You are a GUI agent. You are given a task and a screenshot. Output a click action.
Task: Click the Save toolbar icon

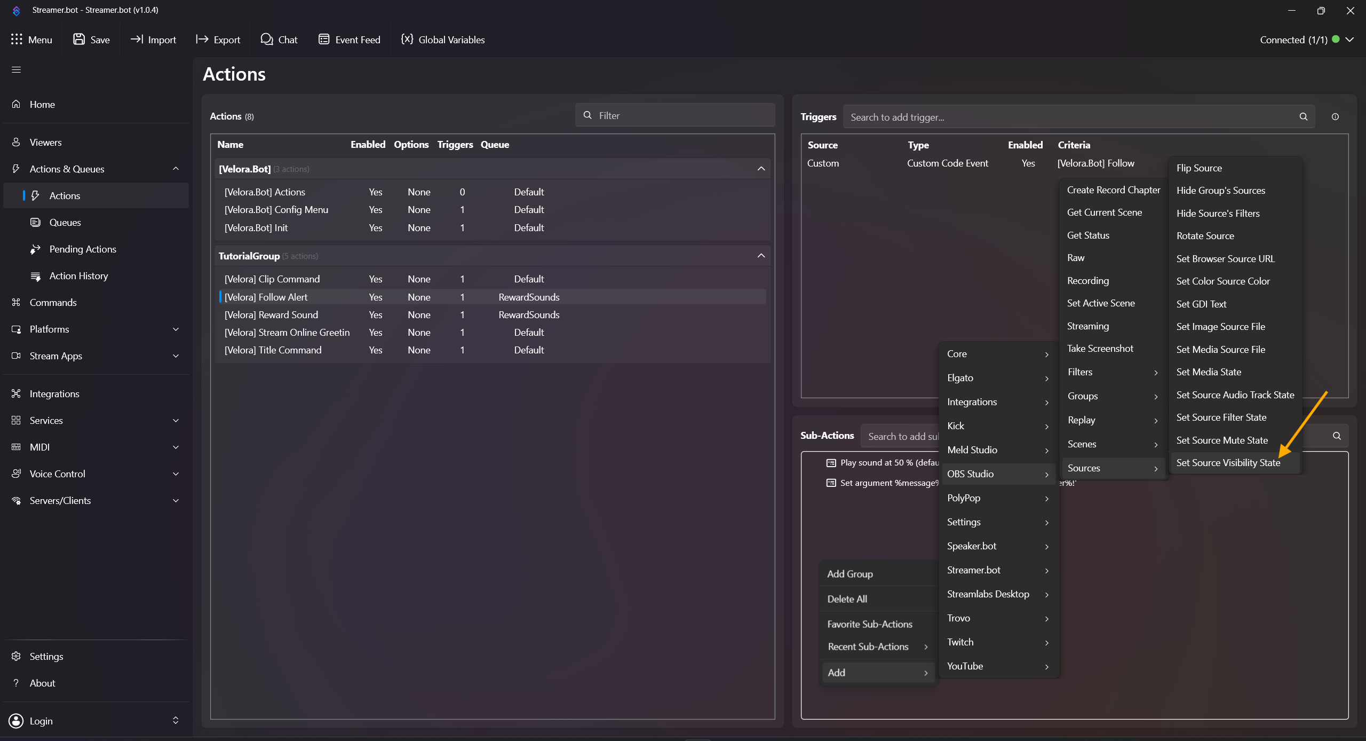(x=79, y=40)
